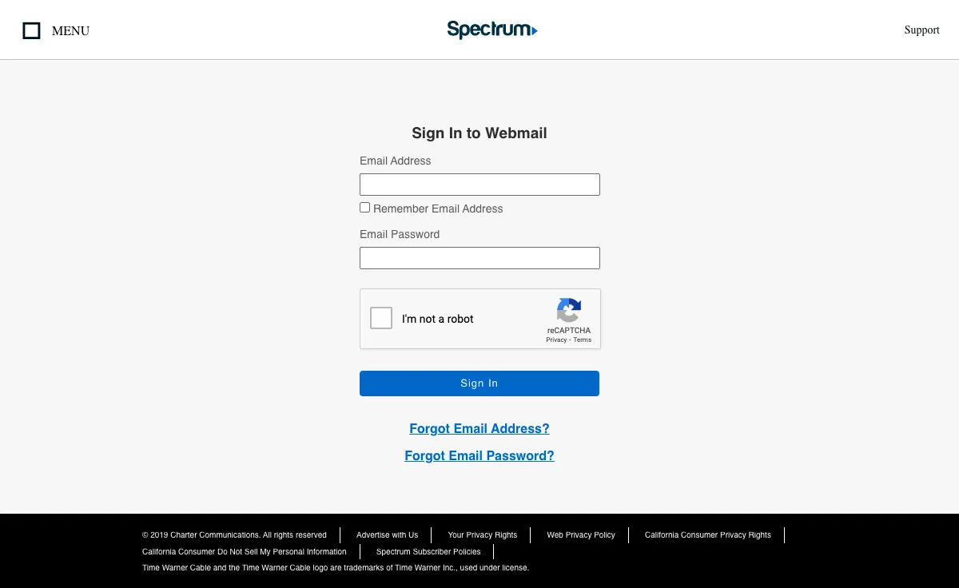Image resolution: width=959 pixels, height=588 pixels.
Task: Open Forgot Email Password link
Action: tap(479, 456)
